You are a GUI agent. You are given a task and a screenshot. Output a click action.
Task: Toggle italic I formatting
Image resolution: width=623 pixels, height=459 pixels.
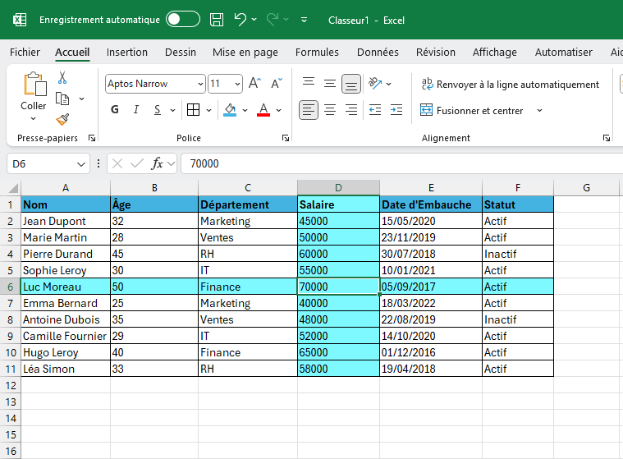click(x=136, y=110)
